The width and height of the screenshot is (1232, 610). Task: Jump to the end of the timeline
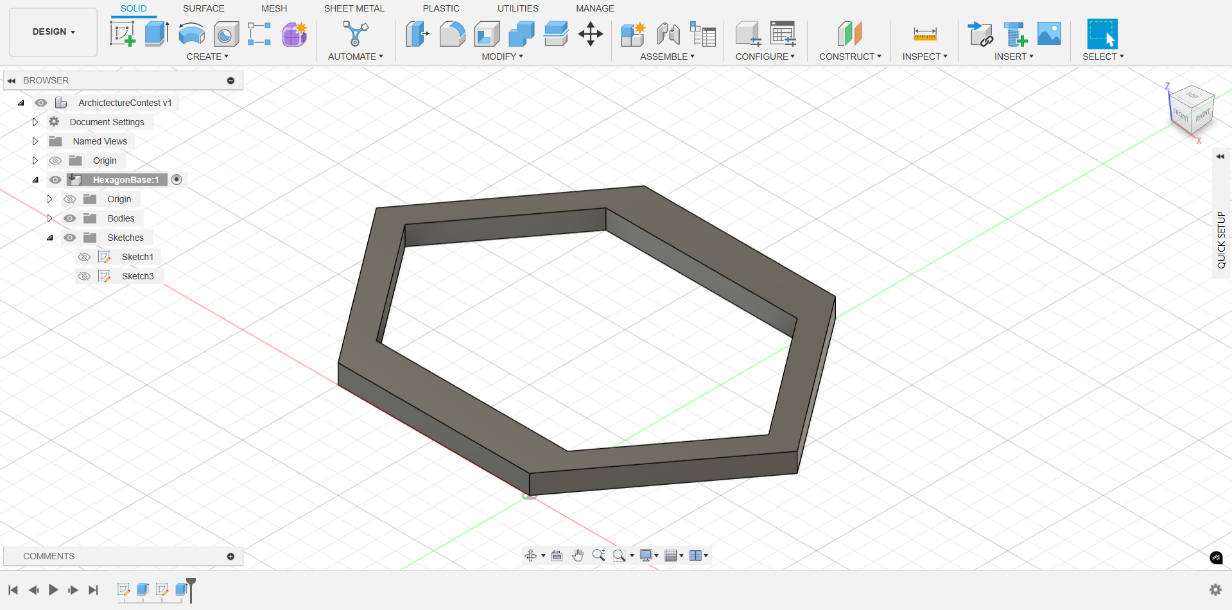(94, 589)
